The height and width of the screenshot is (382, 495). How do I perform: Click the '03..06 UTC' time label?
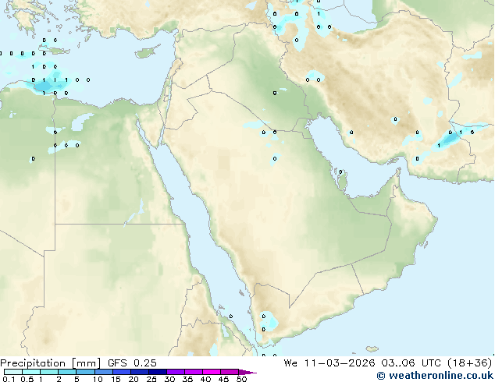point(411,363)
